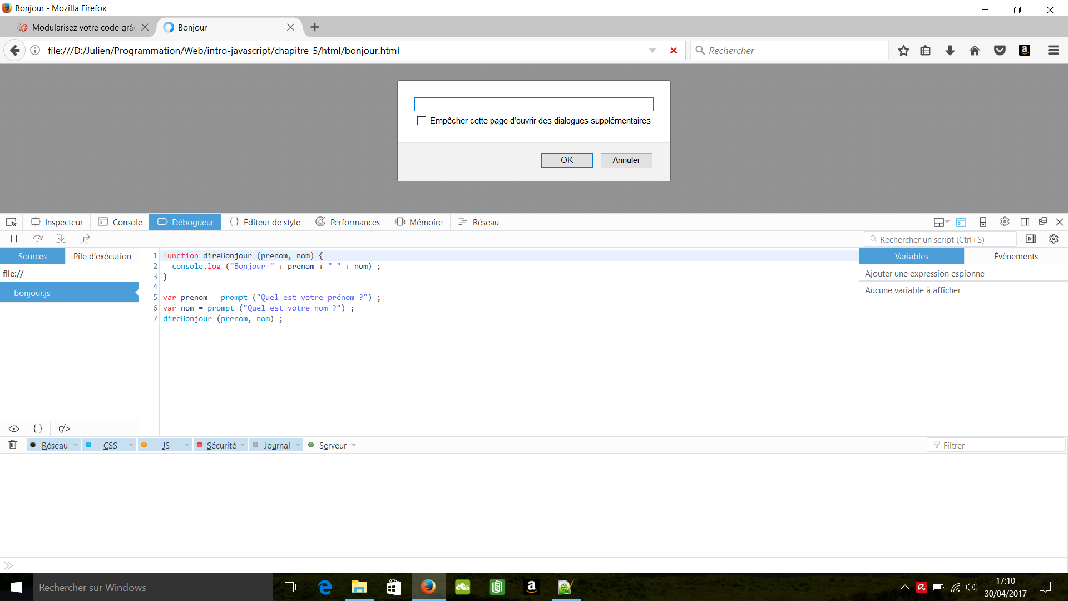Image resolution: width=1068 pixels, height=601 pixels.
Task: Clear the console with the trash icon
Action: pos(13,445)
